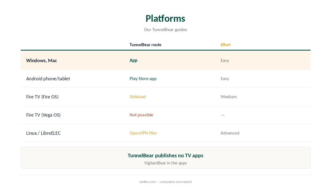
Task: Click the dash effort cell for Vega OS
Action: pyautogui.click(x=223, y=115)
